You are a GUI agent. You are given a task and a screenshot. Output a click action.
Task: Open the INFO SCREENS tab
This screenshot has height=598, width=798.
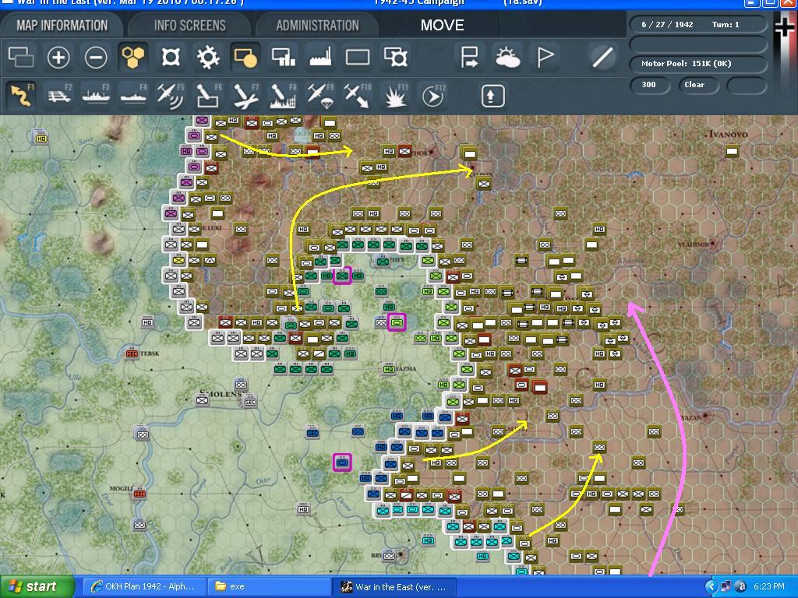(190, 26)
